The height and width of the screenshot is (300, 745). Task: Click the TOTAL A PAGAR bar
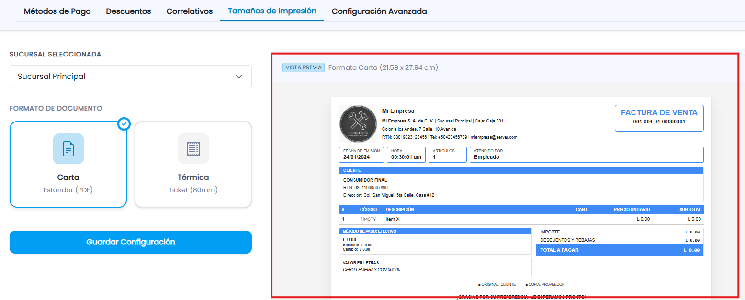tap(620, 250)
